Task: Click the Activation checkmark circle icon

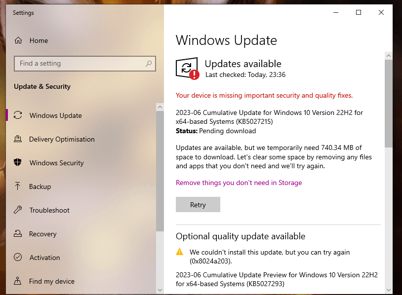Action: [18, 257]
